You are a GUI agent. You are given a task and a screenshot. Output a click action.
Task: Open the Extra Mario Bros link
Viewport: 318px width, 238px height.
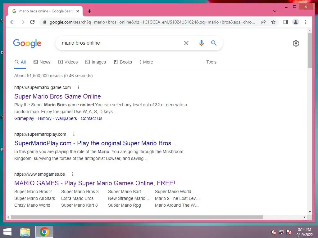tap(77, 198)
